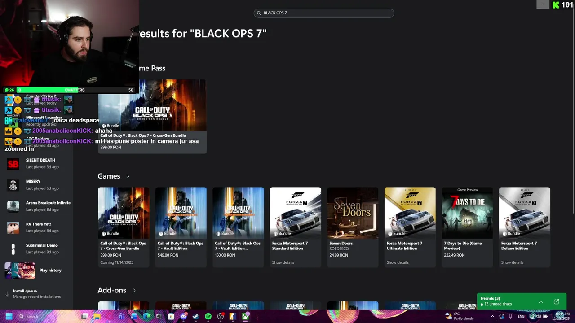Select Subliminal Demo in the sidebar
The height and width of the screenshot is (323, 575).
click(37, 249)
